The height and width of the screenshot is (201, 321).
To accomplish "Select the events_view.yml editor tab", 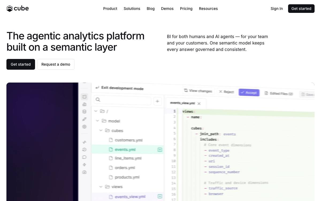I will (x=186, y=103).
